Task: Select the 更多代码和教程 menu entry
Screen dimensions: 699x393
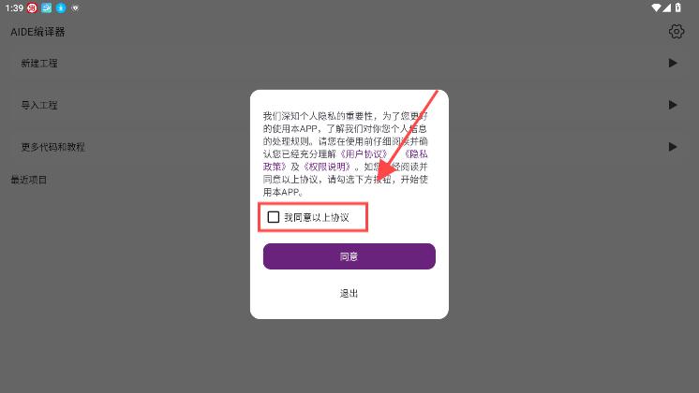Action: click(x=52, y=147)
